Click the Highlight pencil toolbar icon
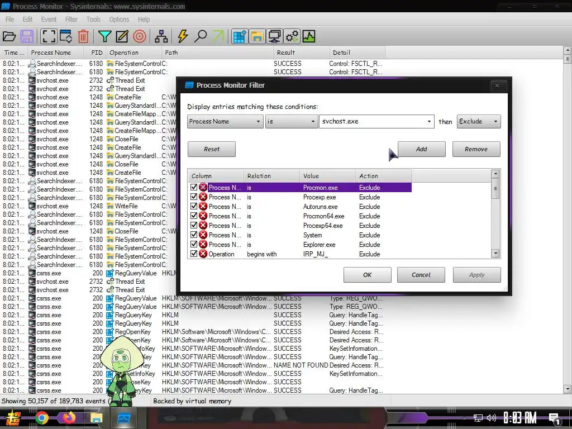 pos(122,36)
